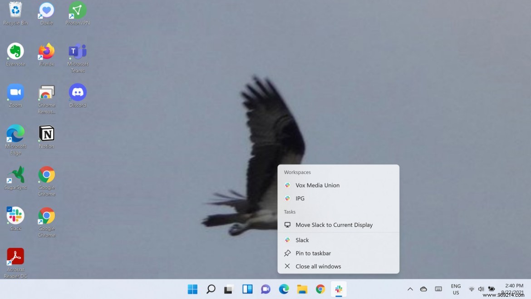Launch Notion from the desktop
Viewport: 531px width, 299px height.
(46, 133)
